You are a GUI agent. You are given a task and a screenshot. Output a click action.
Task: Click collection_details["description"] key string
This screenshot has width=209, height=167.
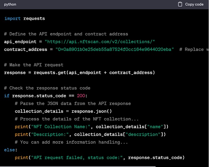143,135
